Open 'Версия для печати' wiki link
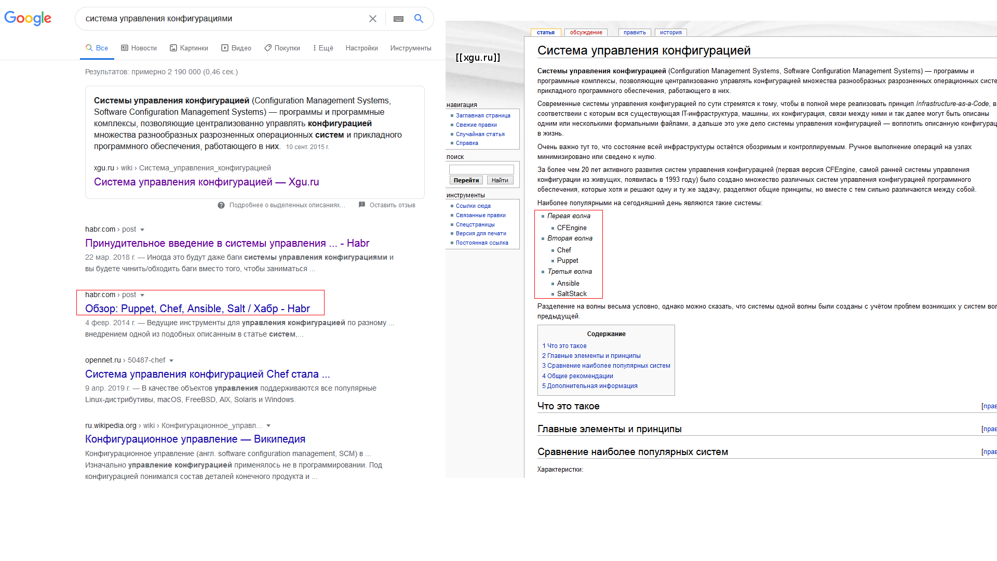997x561 pixels. 481,233
